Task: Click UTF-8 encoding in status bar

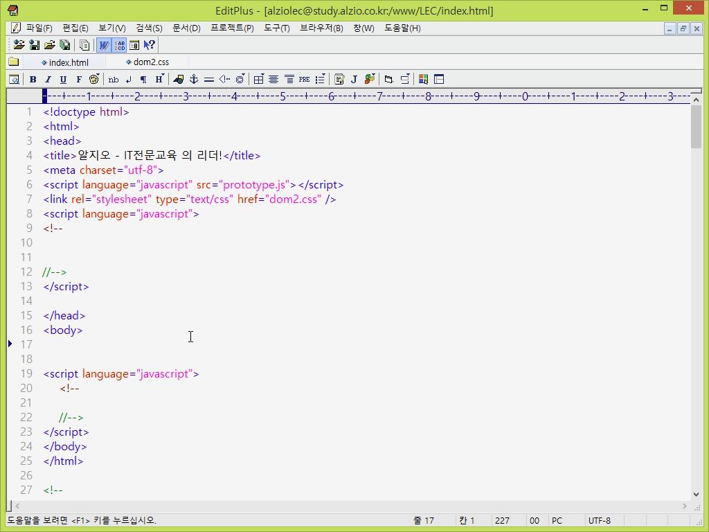Action: 599,521
